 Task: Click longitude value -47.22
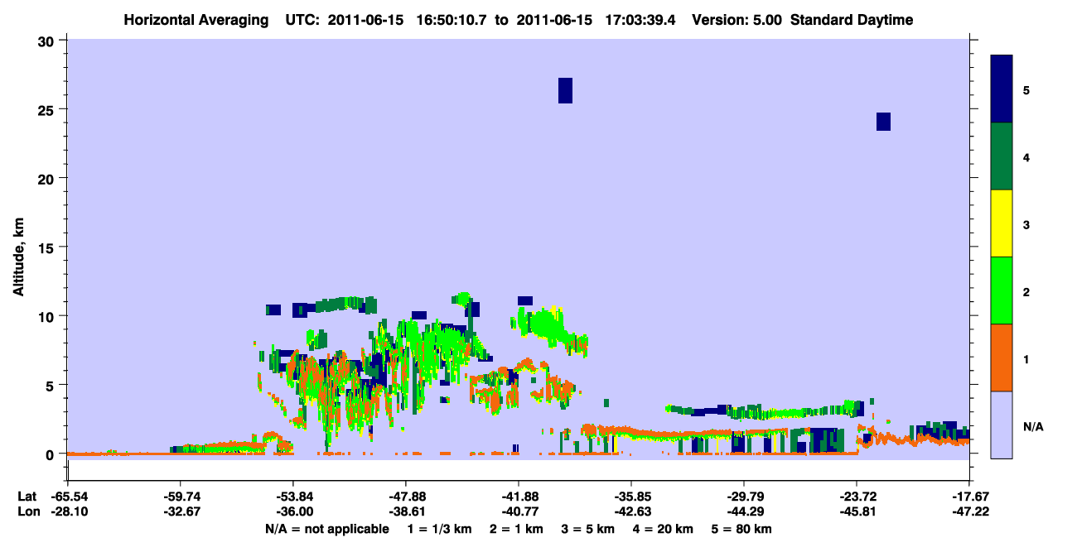point(969,511)
